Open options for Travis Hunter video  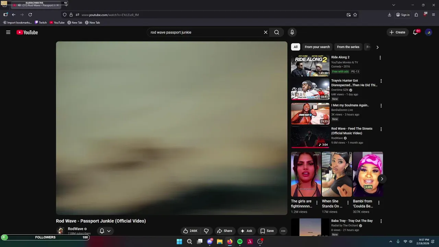coord(381,81)
